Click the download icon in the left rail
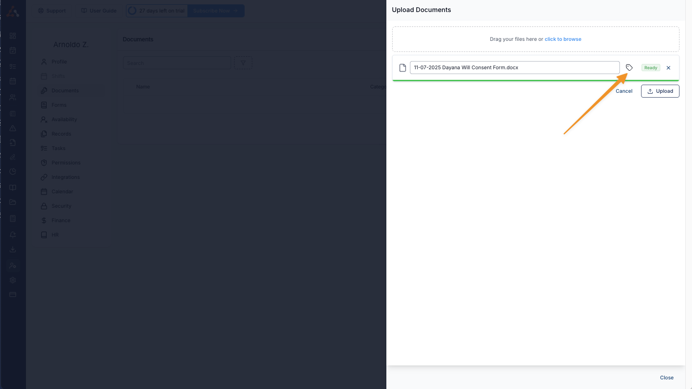The width and height of the screenshot is (692, 389). (x=13, y=250)
